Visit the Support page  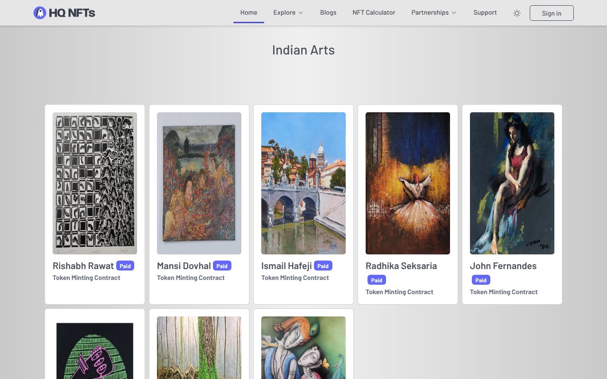point(485,13)
